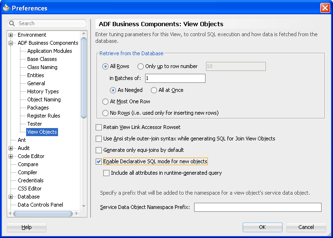The width and height of the screenshot is (333, 238).
Task: Focus the preferences Search field
Action: point(47,23)
